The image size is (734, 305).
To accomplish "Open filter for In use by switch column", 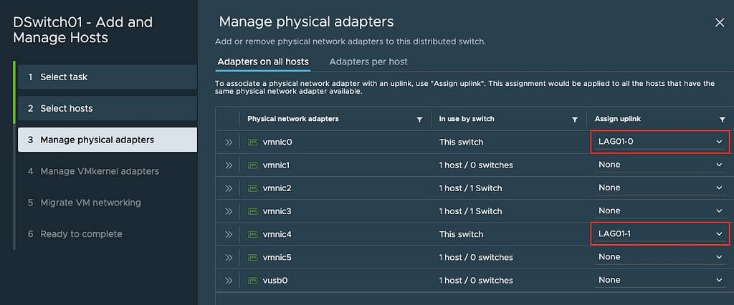I will (x=575, y=120).
